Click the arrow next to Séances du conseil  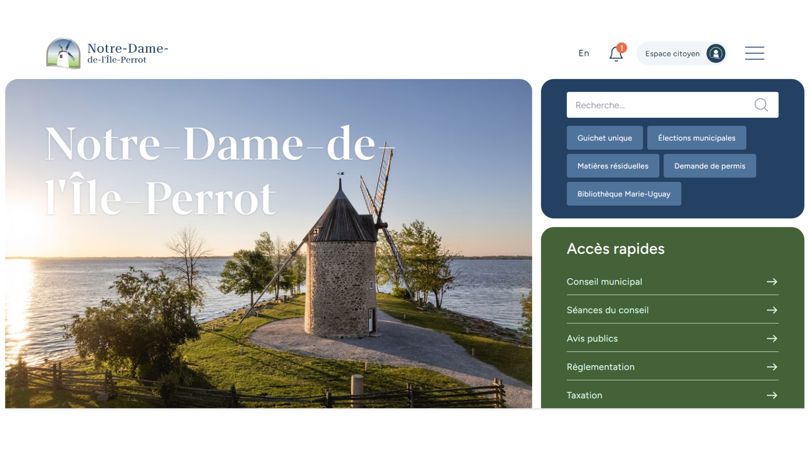[772, 310]
